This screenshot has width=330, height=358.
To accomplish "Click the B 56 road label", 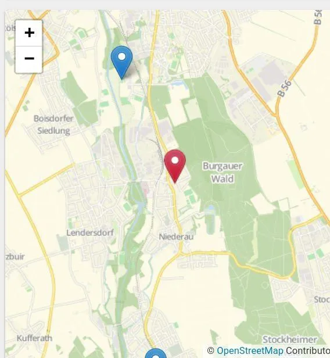I will click(285, 88).
